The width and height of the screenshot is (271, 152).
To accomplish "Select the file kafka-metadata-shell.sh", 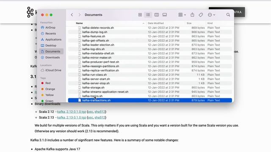I will (98, 54).
